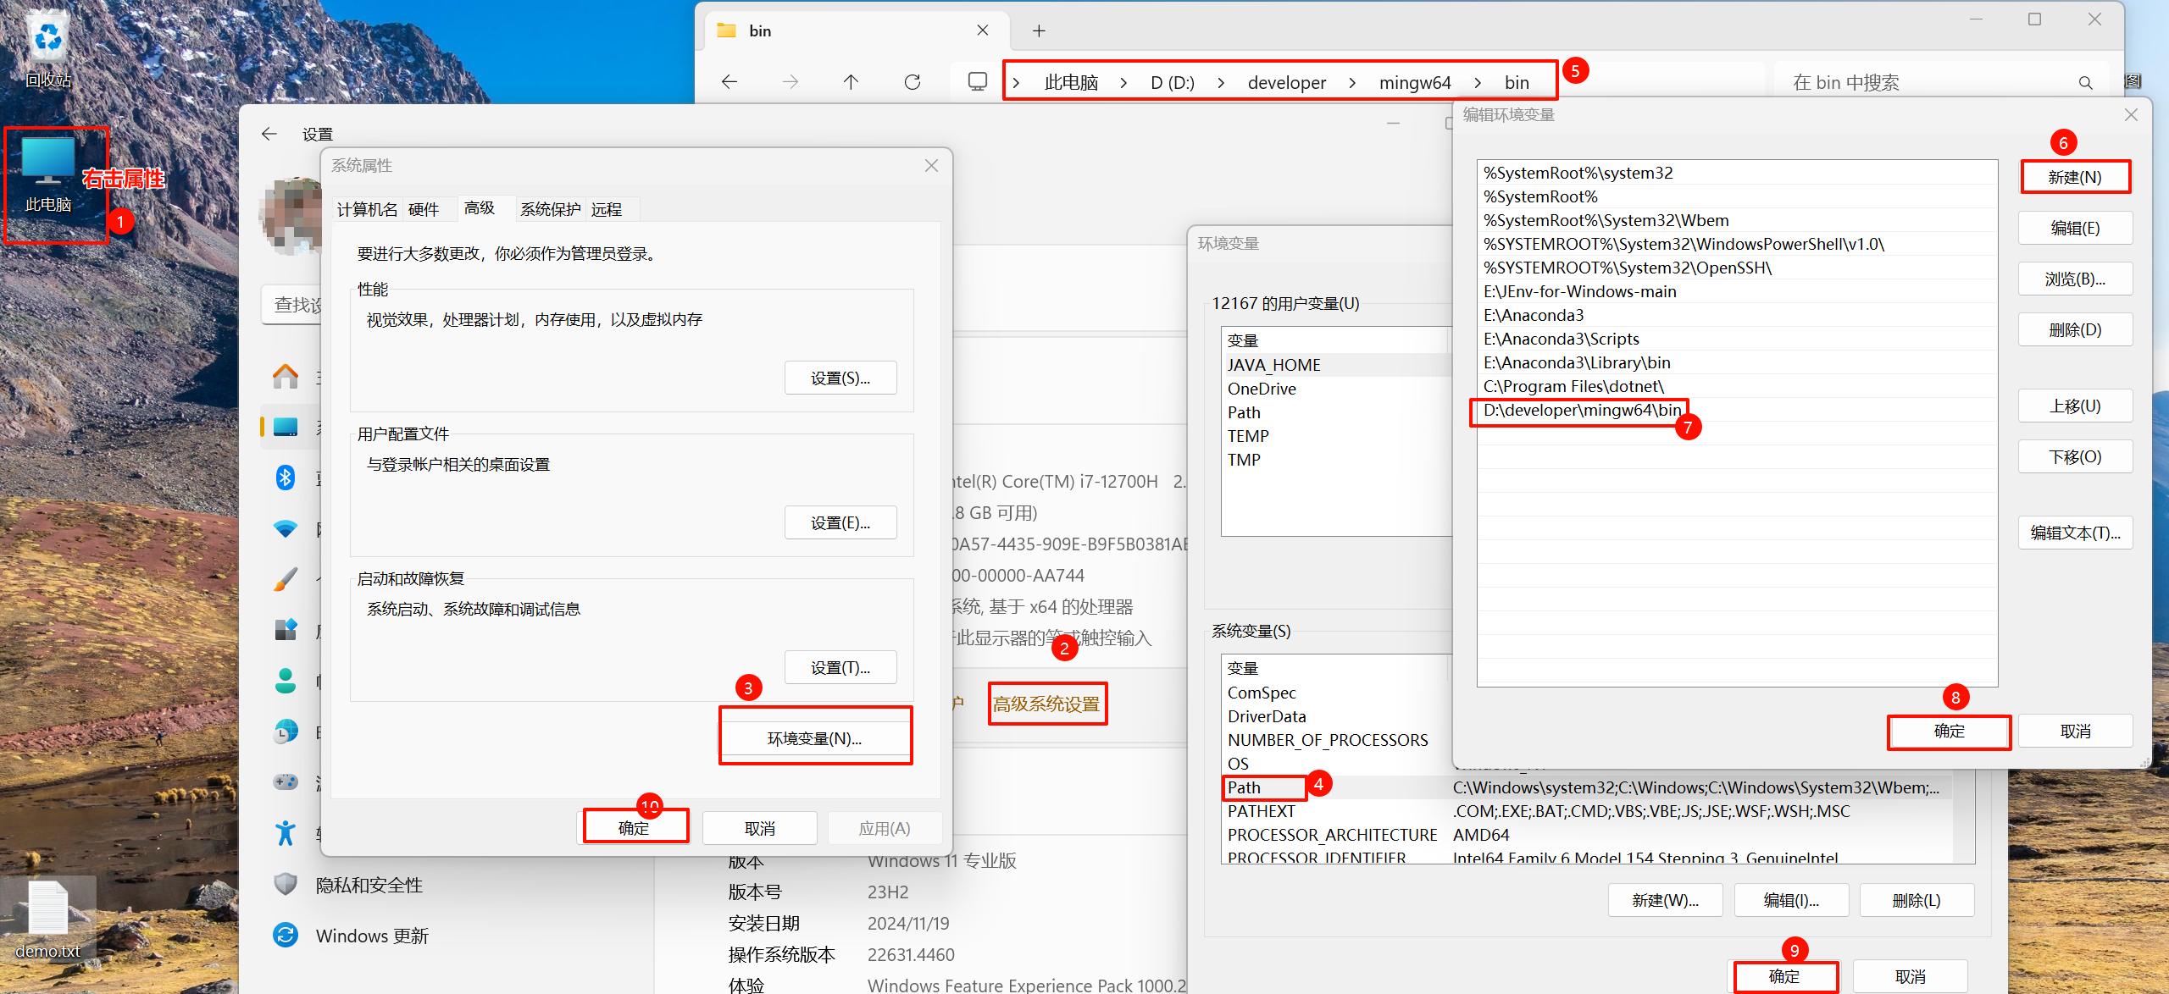The width and height of the screenshot is (2169, 994).
Task: Click 删除(D) in 编辑环境变量 dialog
Action: pos(2075,329)
